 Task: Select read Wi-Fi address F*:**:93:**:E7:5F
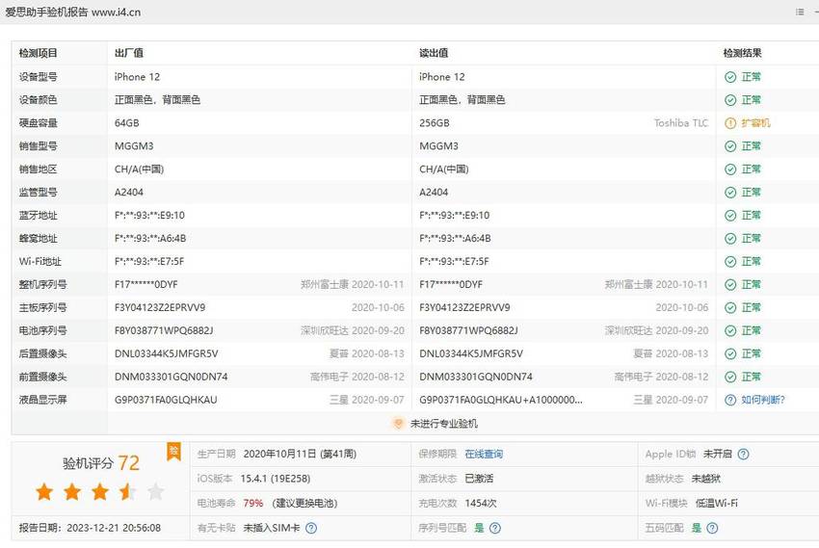coord(454,261)
